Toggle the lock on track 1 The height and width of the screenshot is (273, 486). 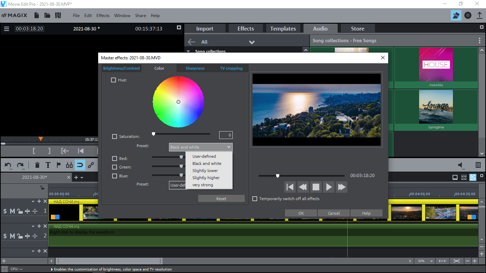(20, 212)
